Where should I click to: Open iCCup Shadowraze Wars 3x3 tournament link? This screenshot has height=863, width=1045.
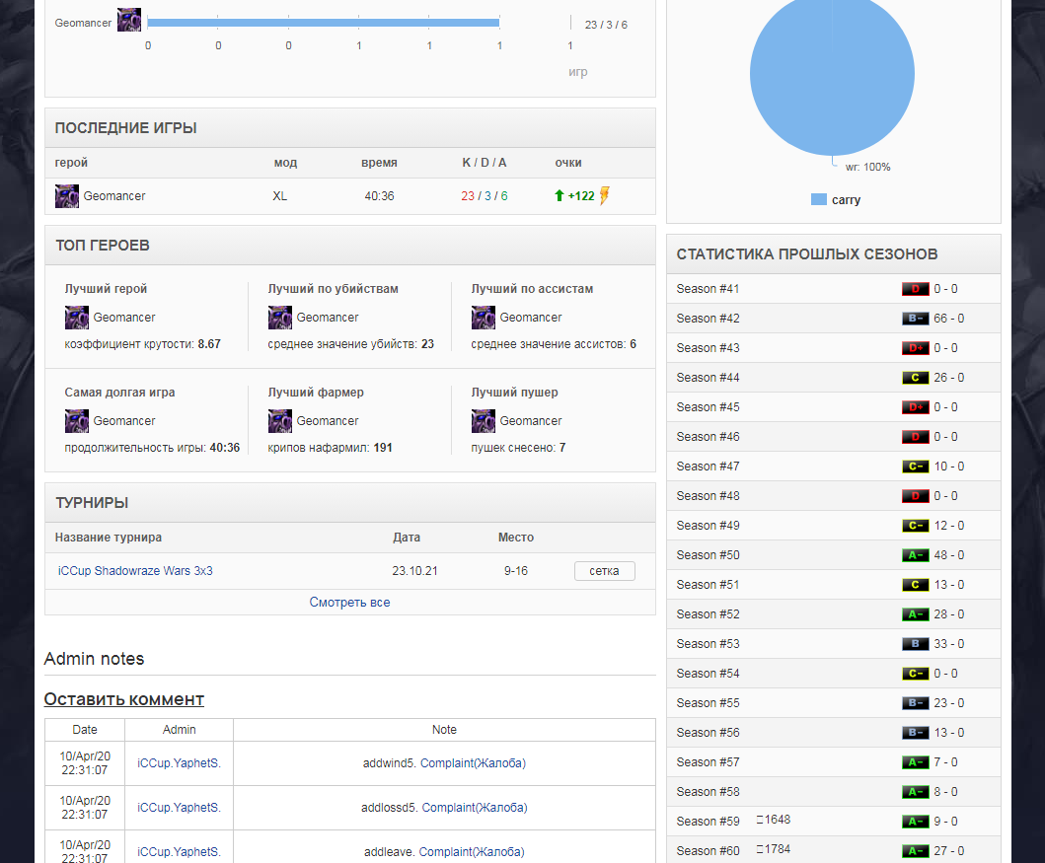click(135, 571)
